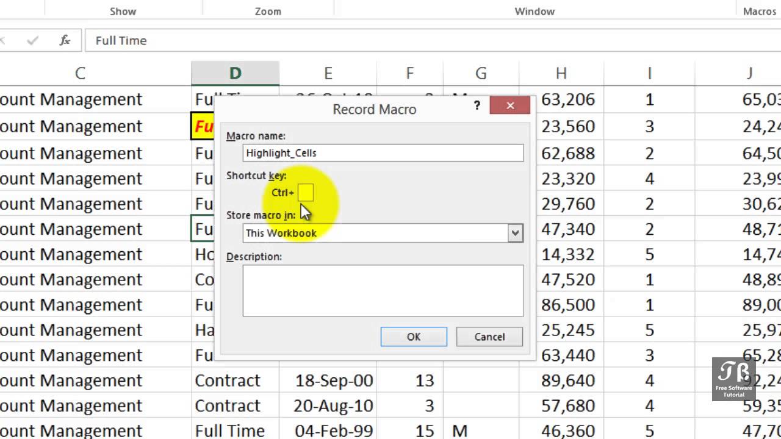Select column D header
This screenshot has width=781, height=439.
click(235, 74)
